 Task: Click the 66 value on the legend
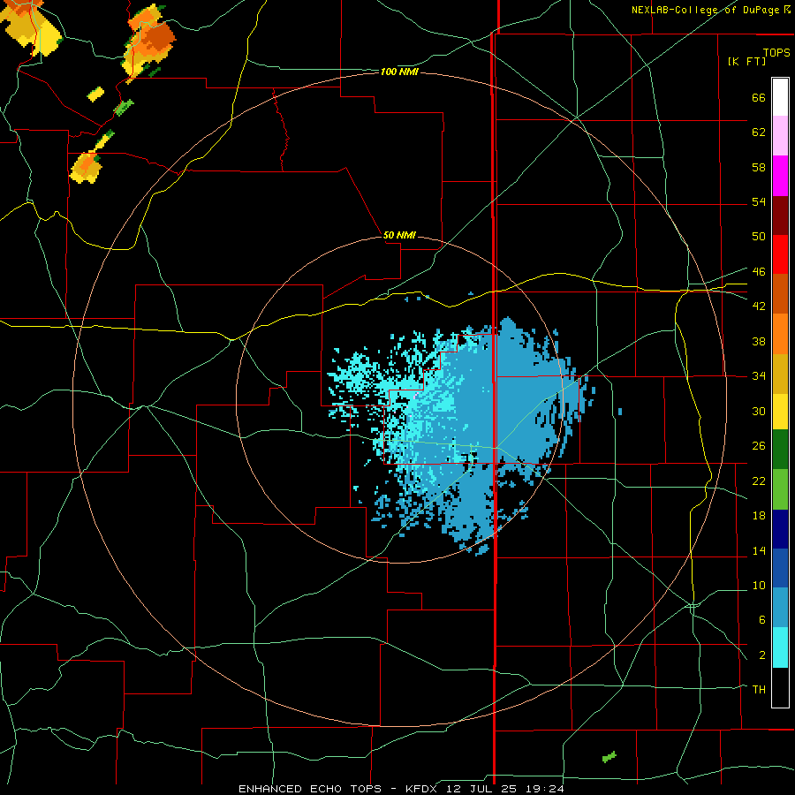tap(759, 97)
